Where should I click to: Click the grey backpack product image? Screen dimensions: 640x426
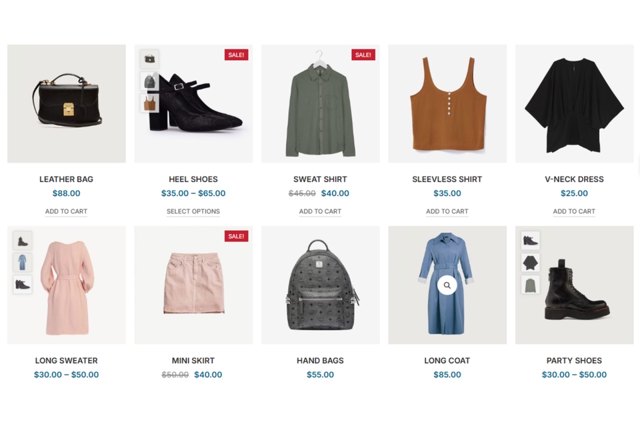[x=321, y=285]
